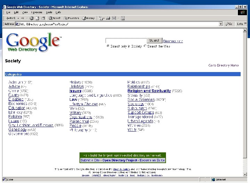Click the page icon in the Address bar
250x187 pixels.
pos(17,24)
